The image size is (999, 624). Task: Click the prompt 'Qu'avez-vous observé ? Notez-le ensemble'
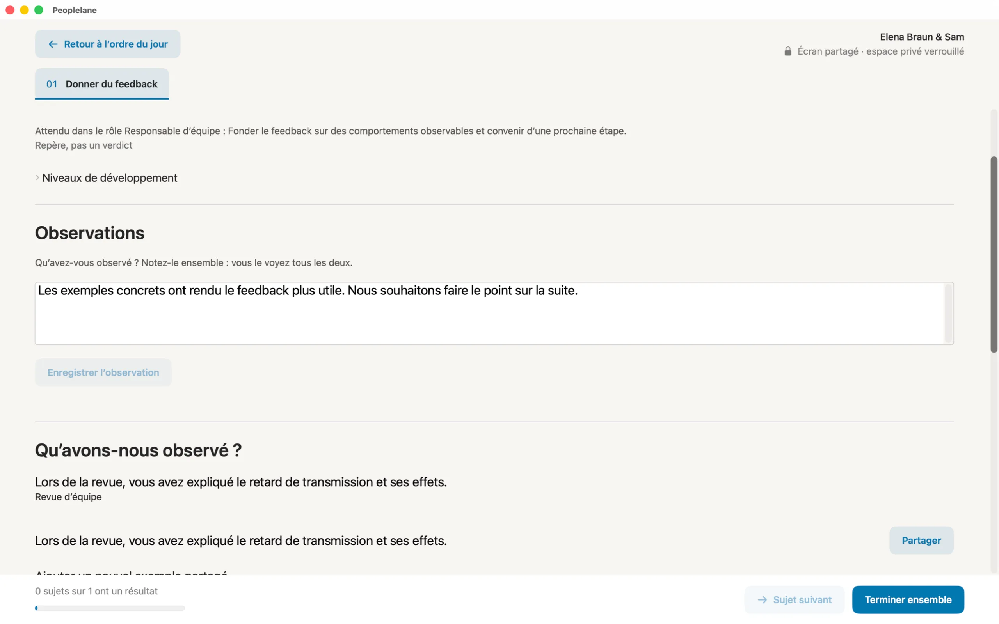click(194, 263)
